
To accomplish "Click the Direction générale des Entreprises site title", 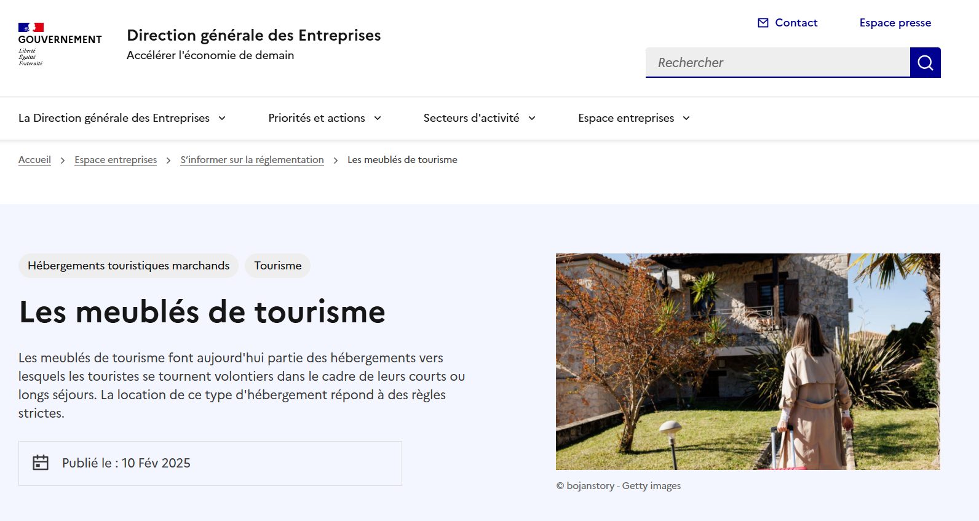I will click(253, 36).
